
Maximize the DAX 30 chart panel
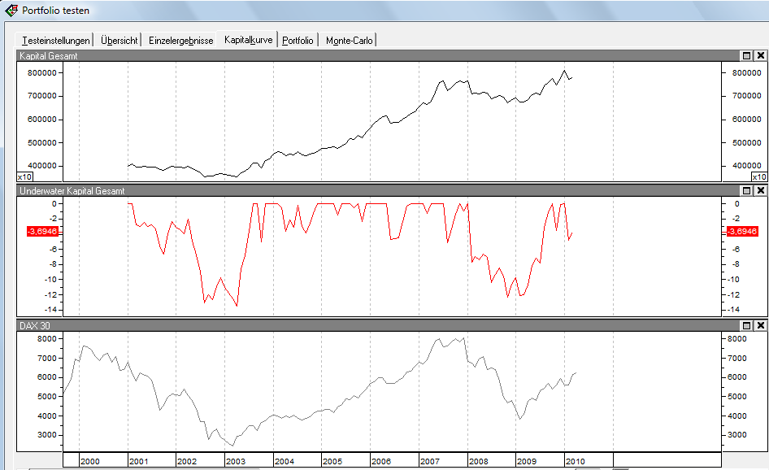746,325
